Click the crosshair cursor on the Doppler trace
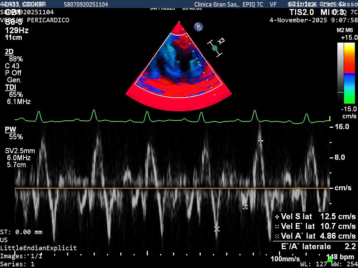Screen dimensions: 358x268 point(260,141)
